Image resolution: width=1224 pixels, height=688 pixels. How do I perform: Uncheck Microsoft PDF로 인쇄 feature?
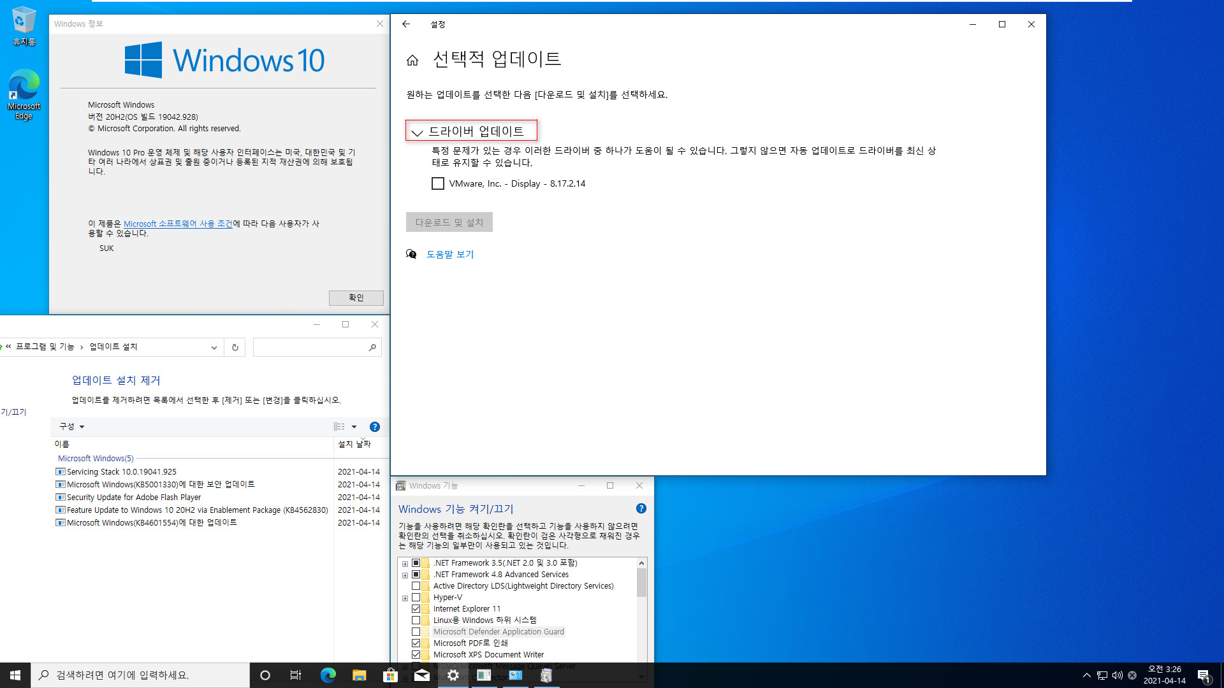(416, 643)
